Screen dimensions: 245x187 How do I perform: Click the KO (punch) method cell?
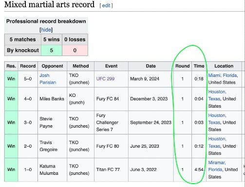point(81,99)
